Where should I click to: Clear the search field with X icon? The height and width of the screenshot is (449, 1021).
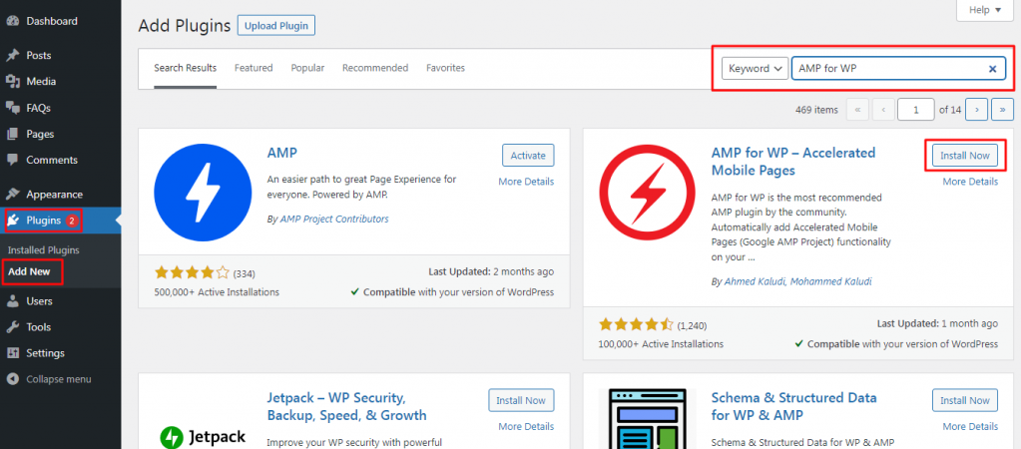pos(992,68)
